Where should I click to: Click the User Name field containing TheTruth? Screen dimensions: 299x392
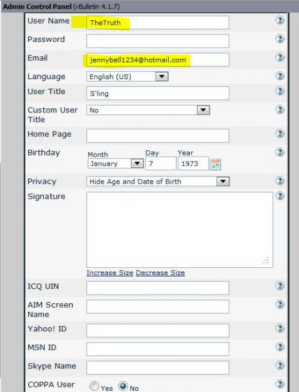[158, 22]
